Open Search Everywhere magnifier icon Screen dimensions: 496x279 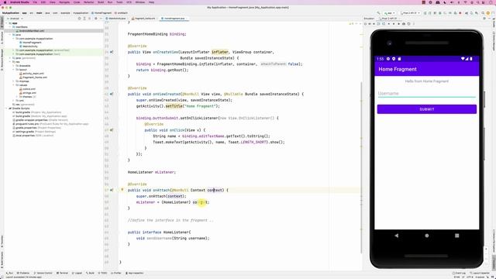[483, 13]
